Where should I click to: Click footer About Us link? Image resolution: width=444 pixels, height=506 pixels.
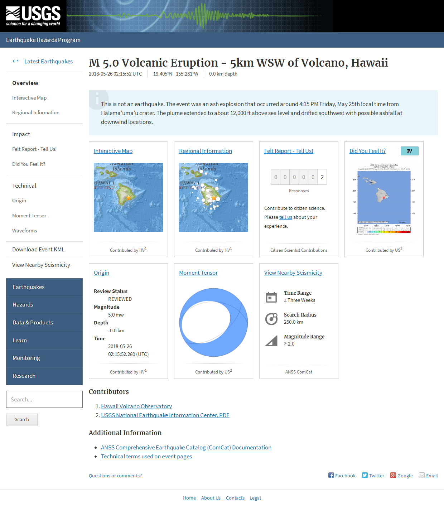pyautogui.click(x=211, y=498)
